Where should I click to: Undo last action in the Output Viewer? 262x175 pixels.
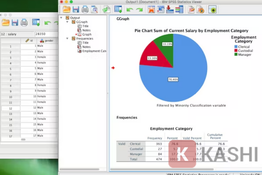pyautogui.click(x=130, y=9)
